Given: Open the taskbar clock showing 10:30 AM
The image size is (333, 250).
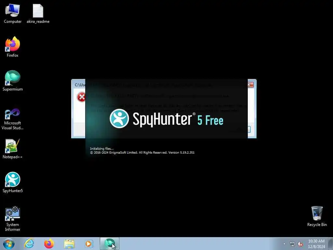Looking at the screenshot, I should coord(316,243).
